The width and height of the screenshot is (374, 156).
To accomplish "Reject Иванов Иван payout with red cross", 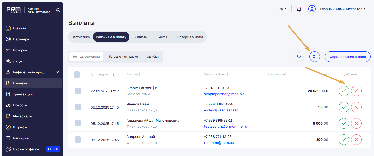I will pyautogui.click(x=356, y=107).
